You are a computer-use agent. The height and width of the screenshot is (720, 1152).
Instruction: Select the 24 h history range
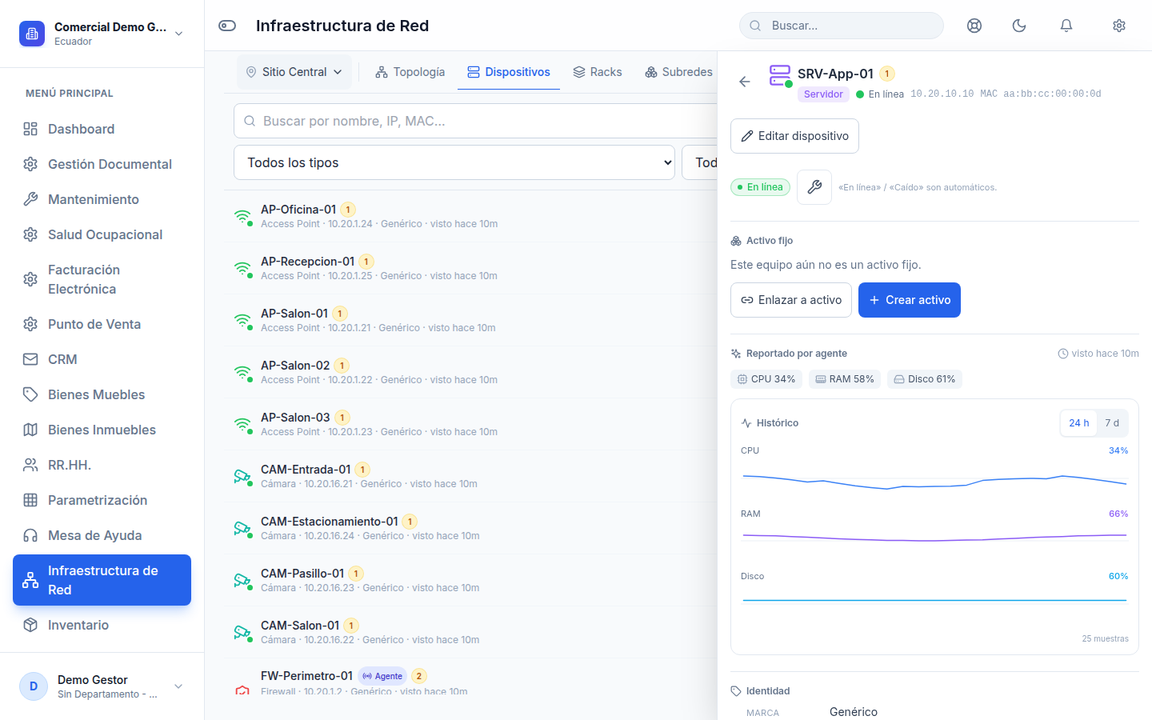point(1079,423)
